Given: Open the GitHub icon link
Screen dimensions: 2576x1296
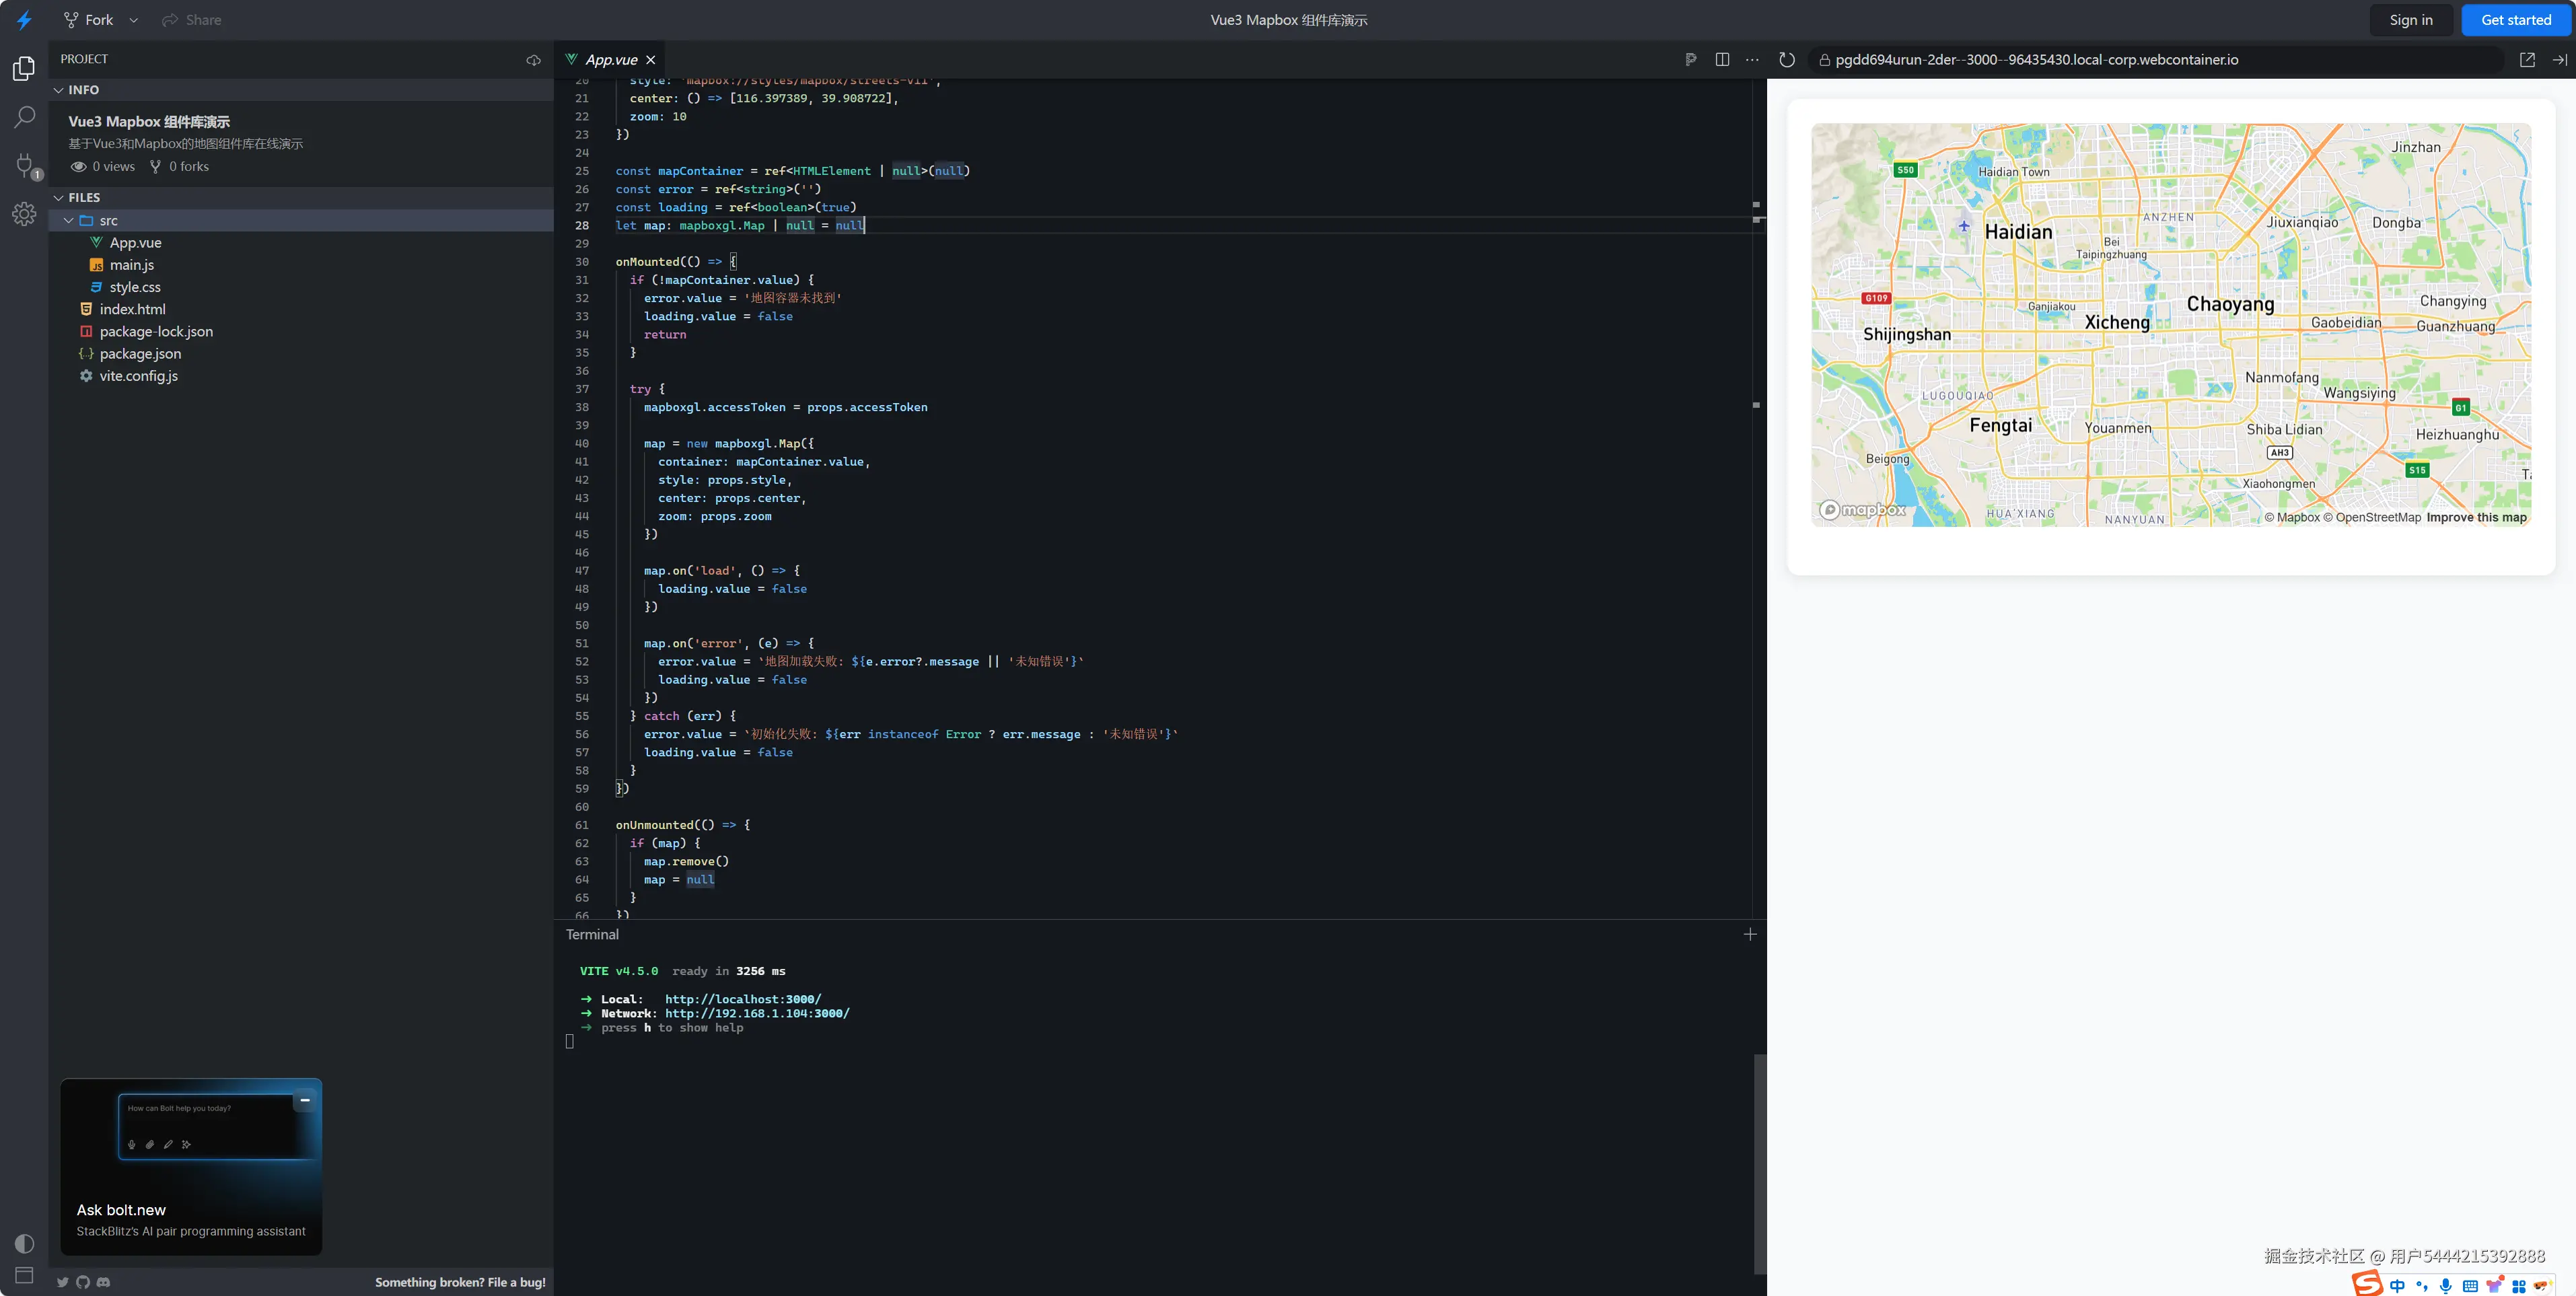Looking at the screenshot, I should point(83,1282).
